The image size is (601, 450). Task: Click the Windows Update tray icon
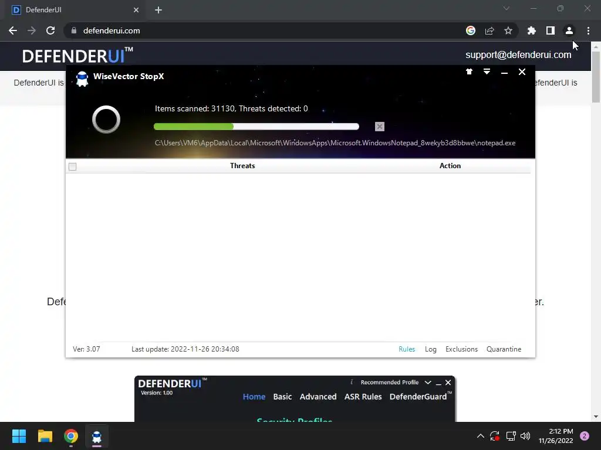495,436
